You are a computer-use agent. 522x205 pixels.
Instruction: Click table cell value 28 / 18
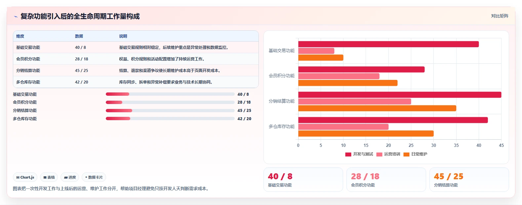pos(82,59)
